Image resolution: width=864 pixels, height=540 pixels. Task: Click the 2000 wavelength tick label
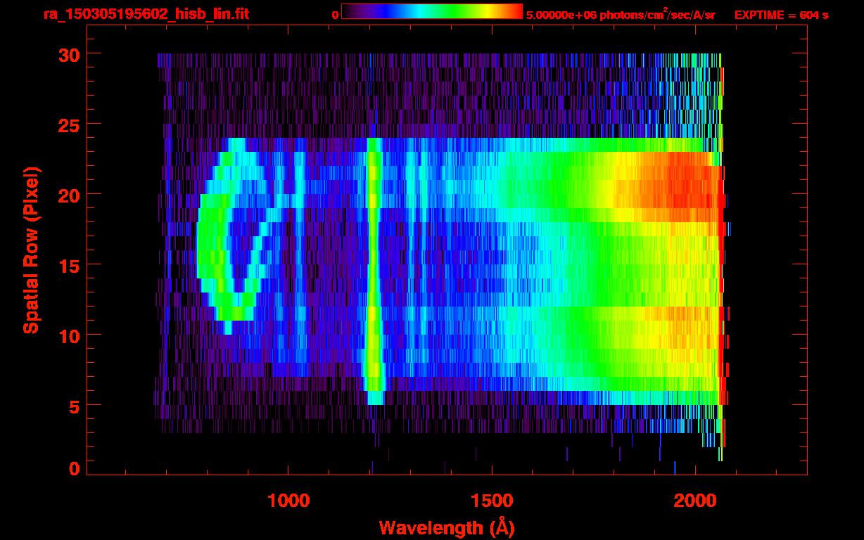694,500
